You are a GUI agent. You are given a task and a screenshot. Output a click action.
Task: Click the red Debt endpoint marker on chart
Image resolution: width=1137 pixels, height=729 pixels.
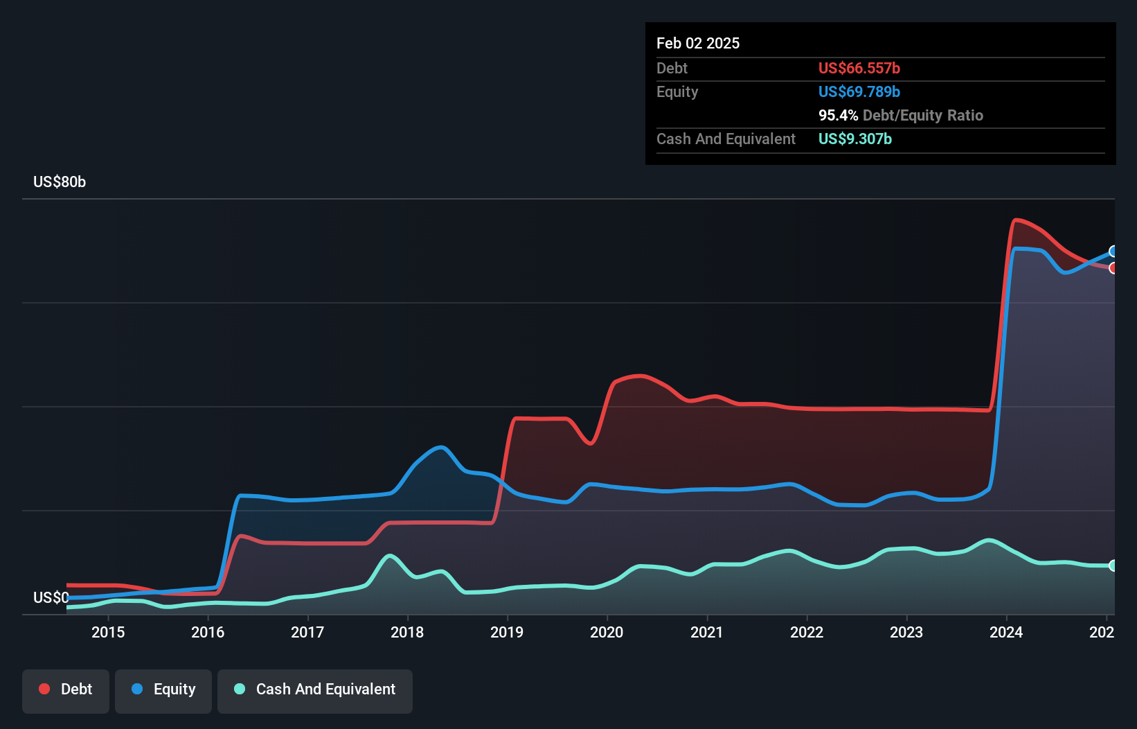pyautogui.click(x=1113, y=268)
